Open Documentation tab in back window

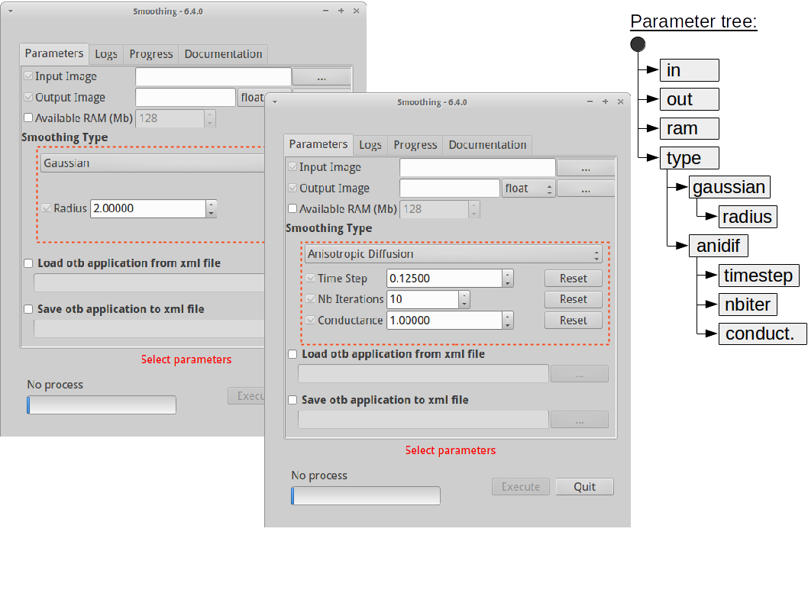223,54
